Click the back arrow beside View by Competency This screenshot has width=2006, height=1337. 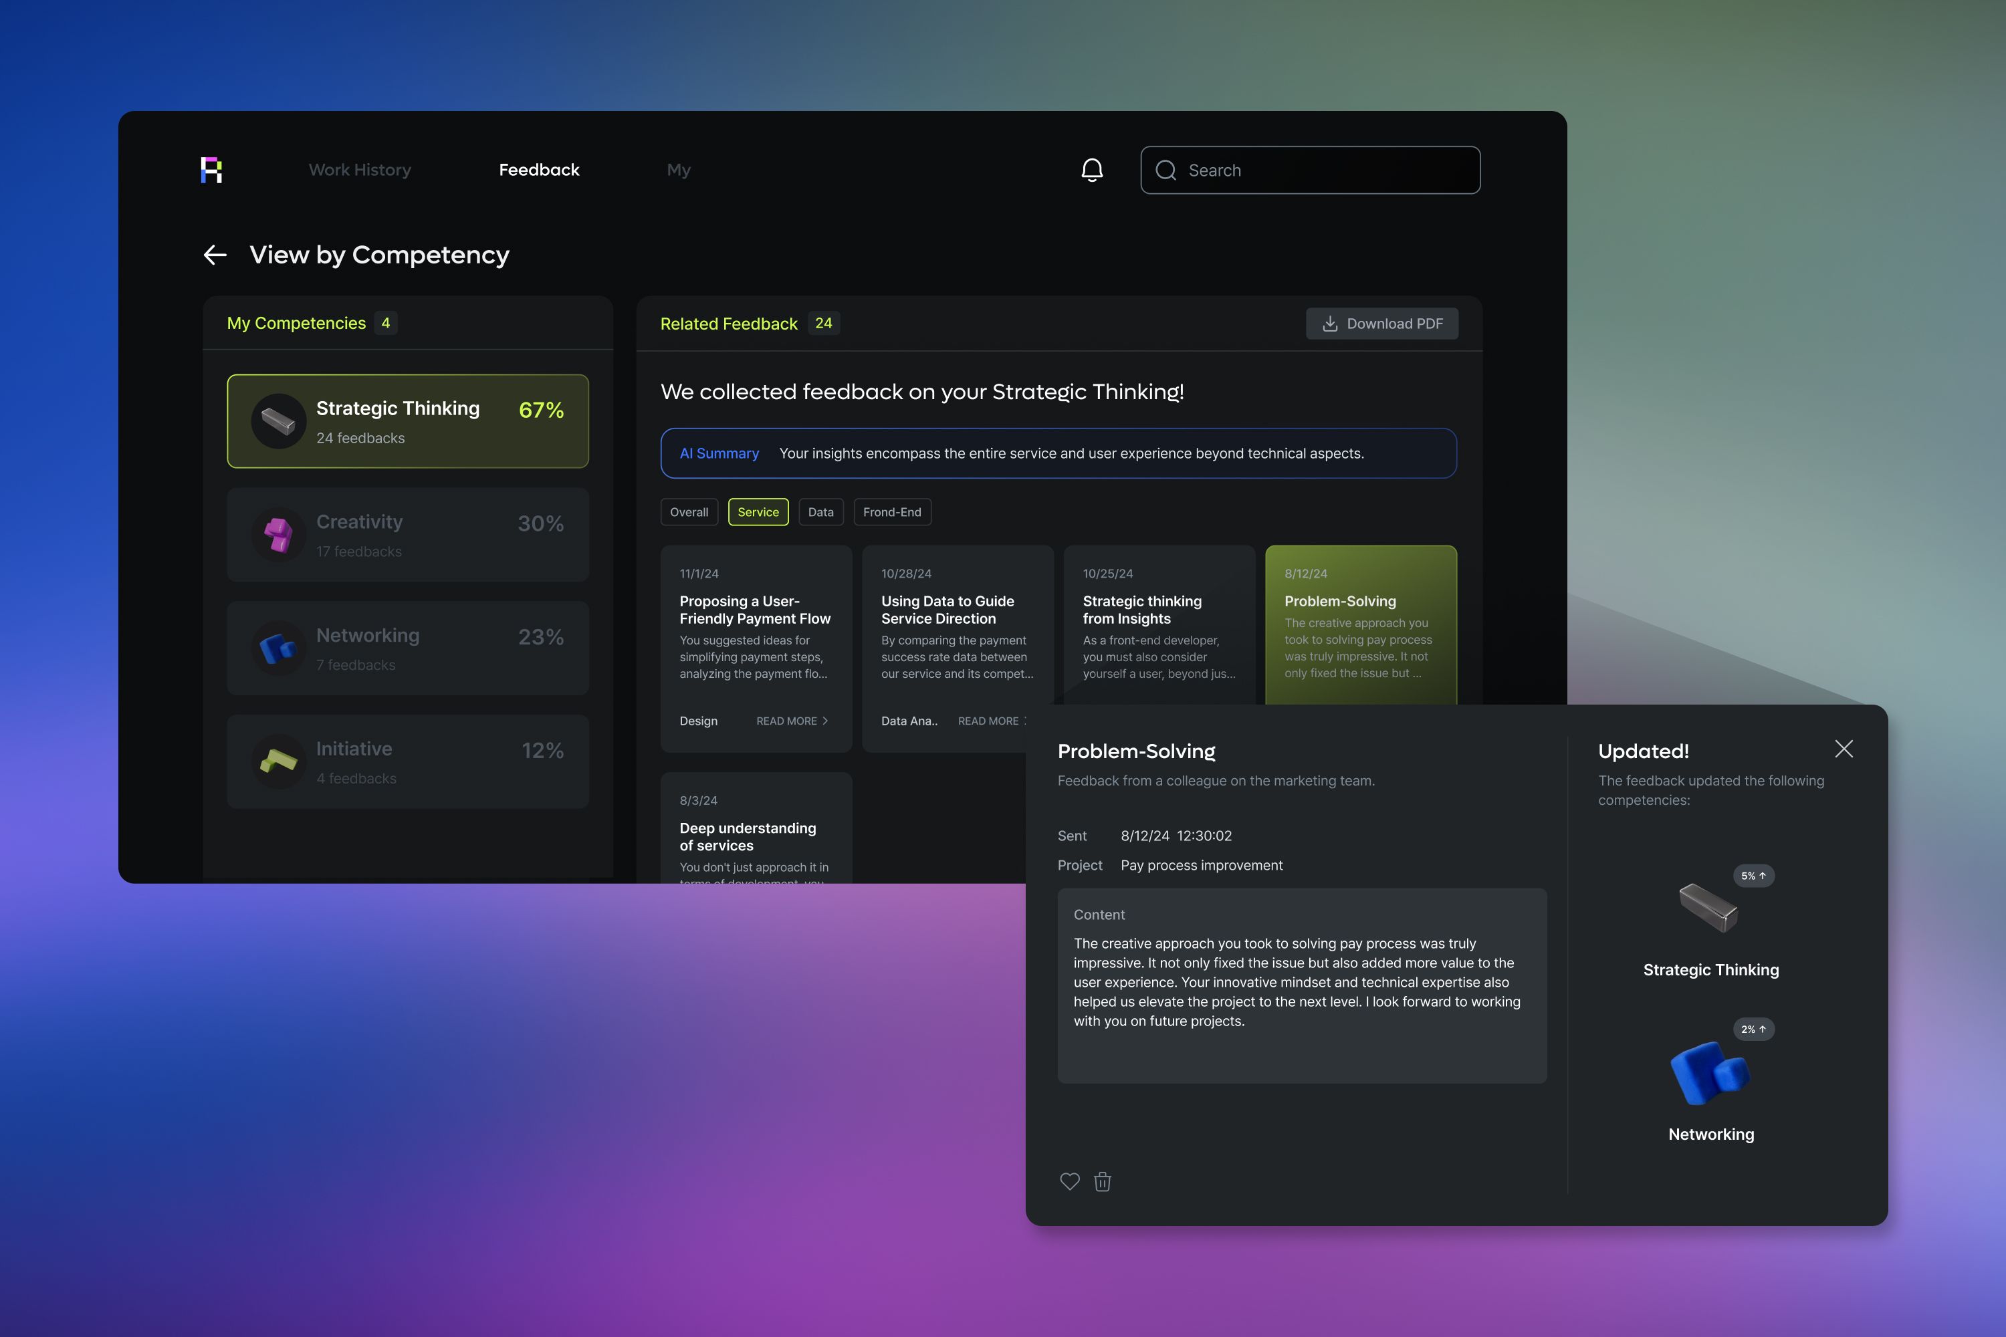[215, 255]
